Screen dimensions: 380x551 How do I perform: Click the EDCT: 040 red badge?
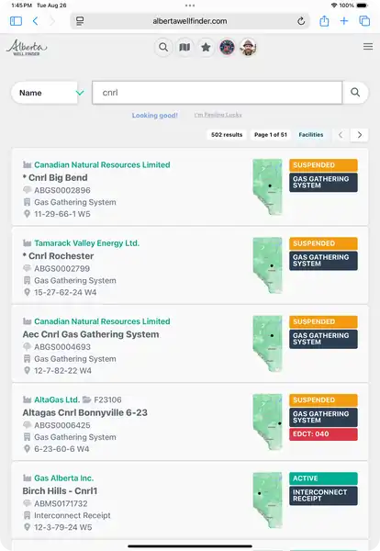point(323,434)
